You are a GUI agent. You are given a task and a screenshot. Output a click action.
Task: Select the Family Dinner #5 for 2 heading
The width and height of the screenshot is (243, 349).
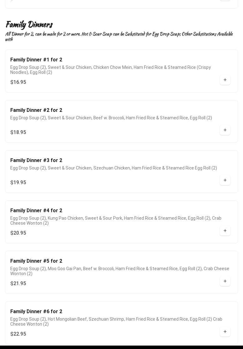[x=36, y=261]
